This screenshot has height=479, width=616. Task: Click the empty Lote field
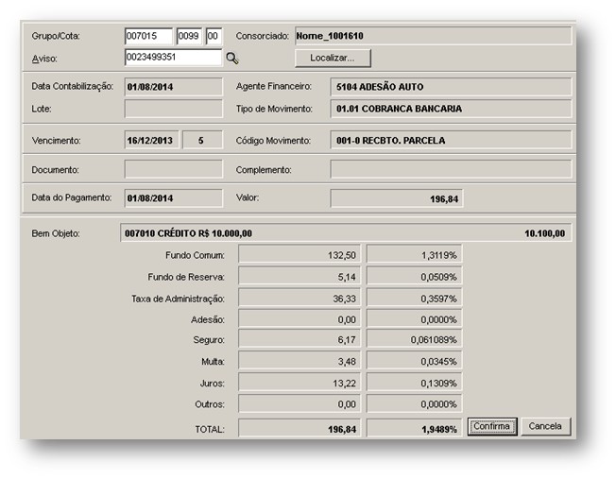click(x=173, y=109)
